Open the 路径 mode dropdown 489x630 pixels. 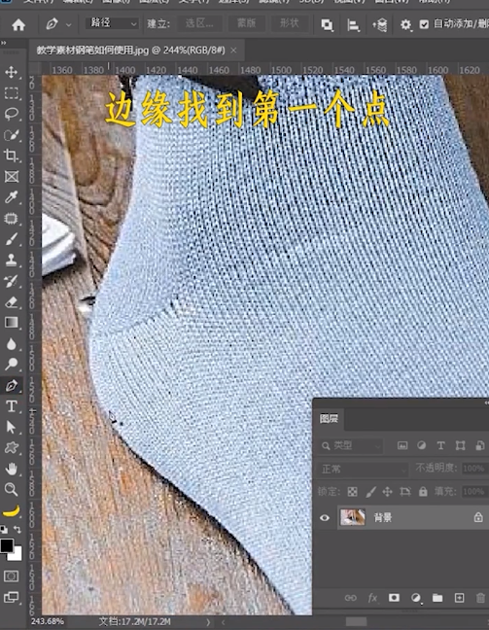coord(112,23)
